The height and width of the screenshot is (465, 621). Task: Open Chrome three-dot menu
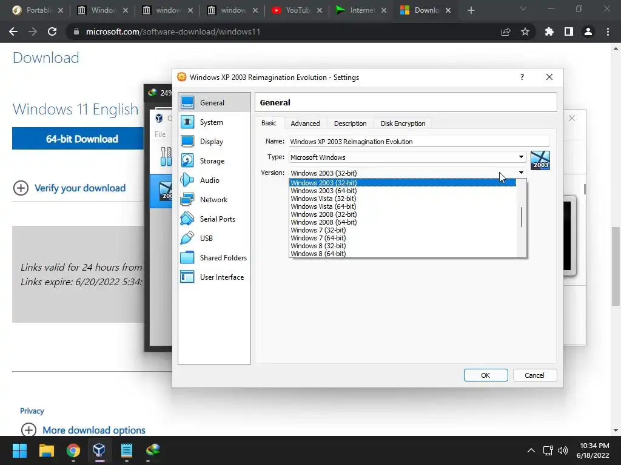pyautogui.click(x=608, y=31)
